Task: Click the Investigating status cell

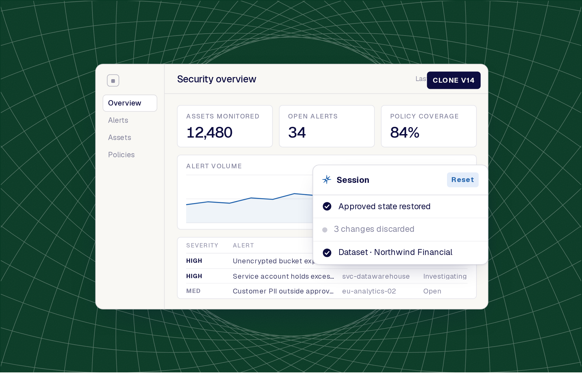Action: click(445, 277)
